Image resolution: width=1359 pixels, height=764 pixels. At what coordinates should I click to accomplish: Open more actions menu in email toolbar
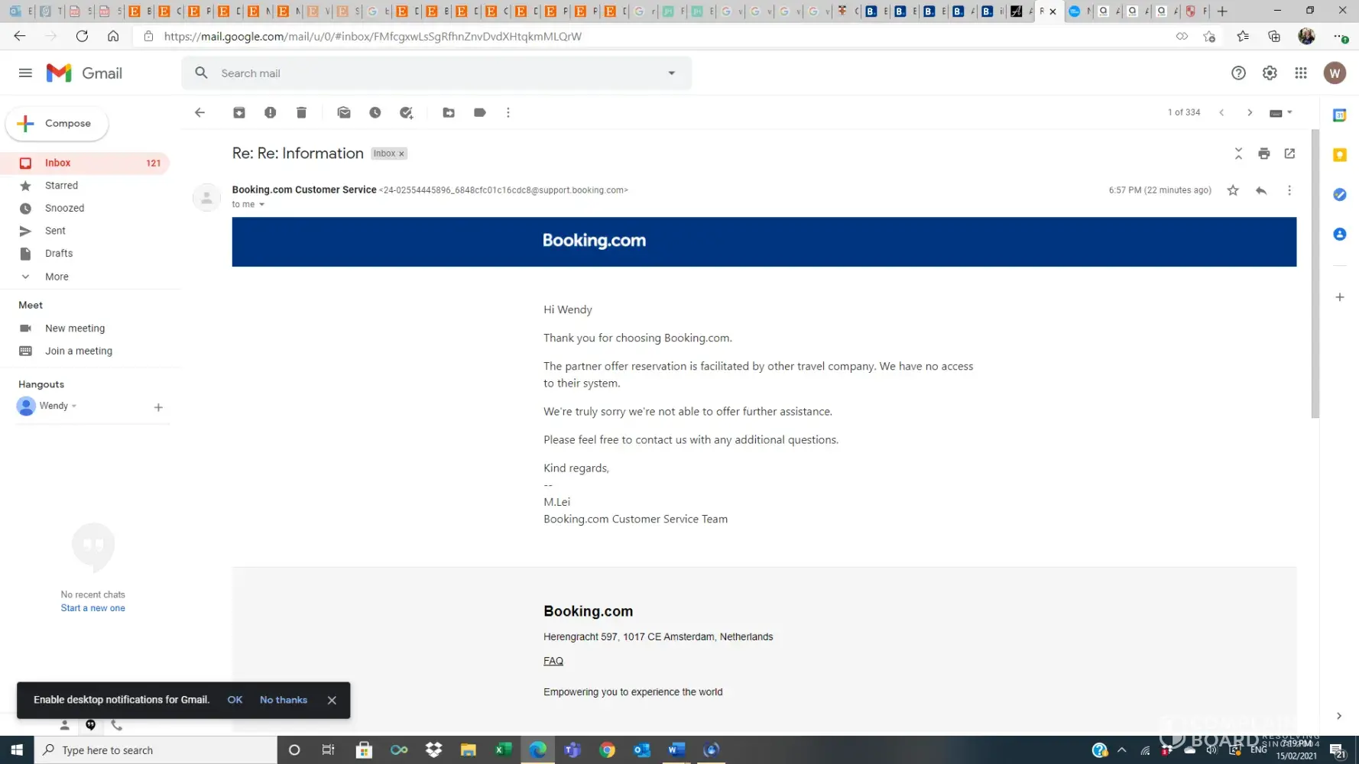coord(508,112)
